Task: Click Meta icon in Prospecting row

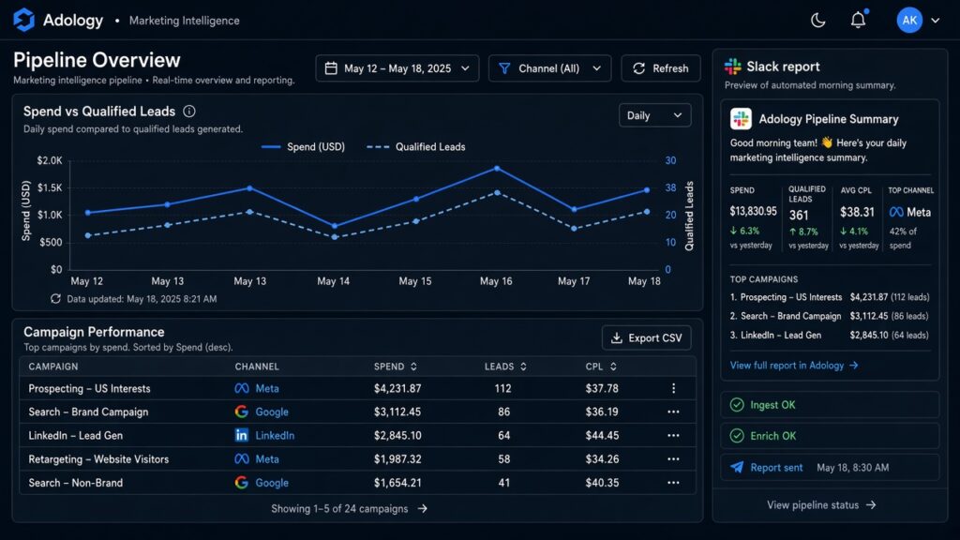Action: click(242, 388)
